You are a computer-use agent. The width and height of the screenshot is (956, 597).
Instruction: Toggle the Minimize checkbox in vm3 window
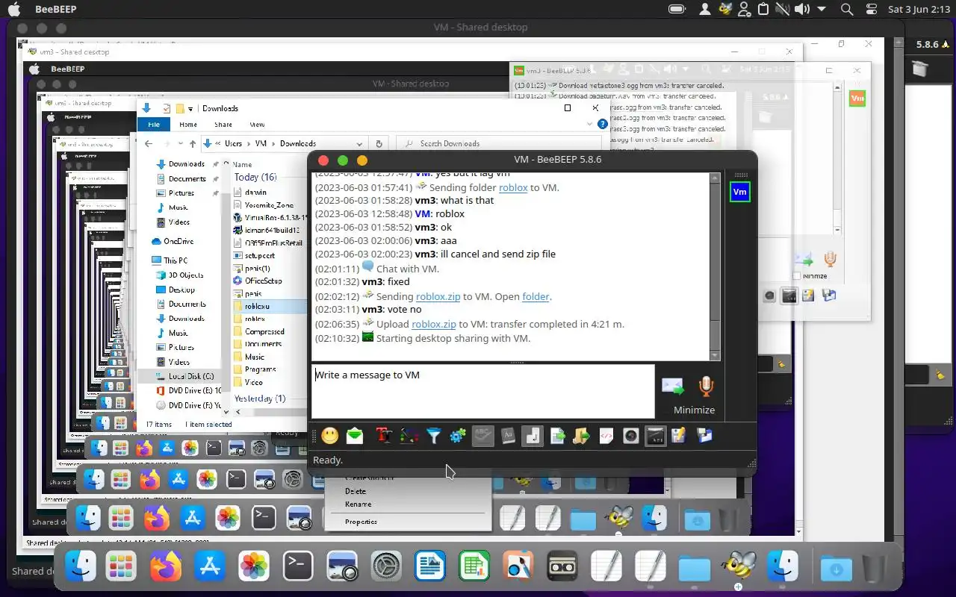(x=797, y=276)
